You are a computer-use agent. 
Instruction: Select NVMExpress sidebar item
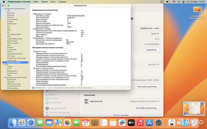tap(12, 24)
